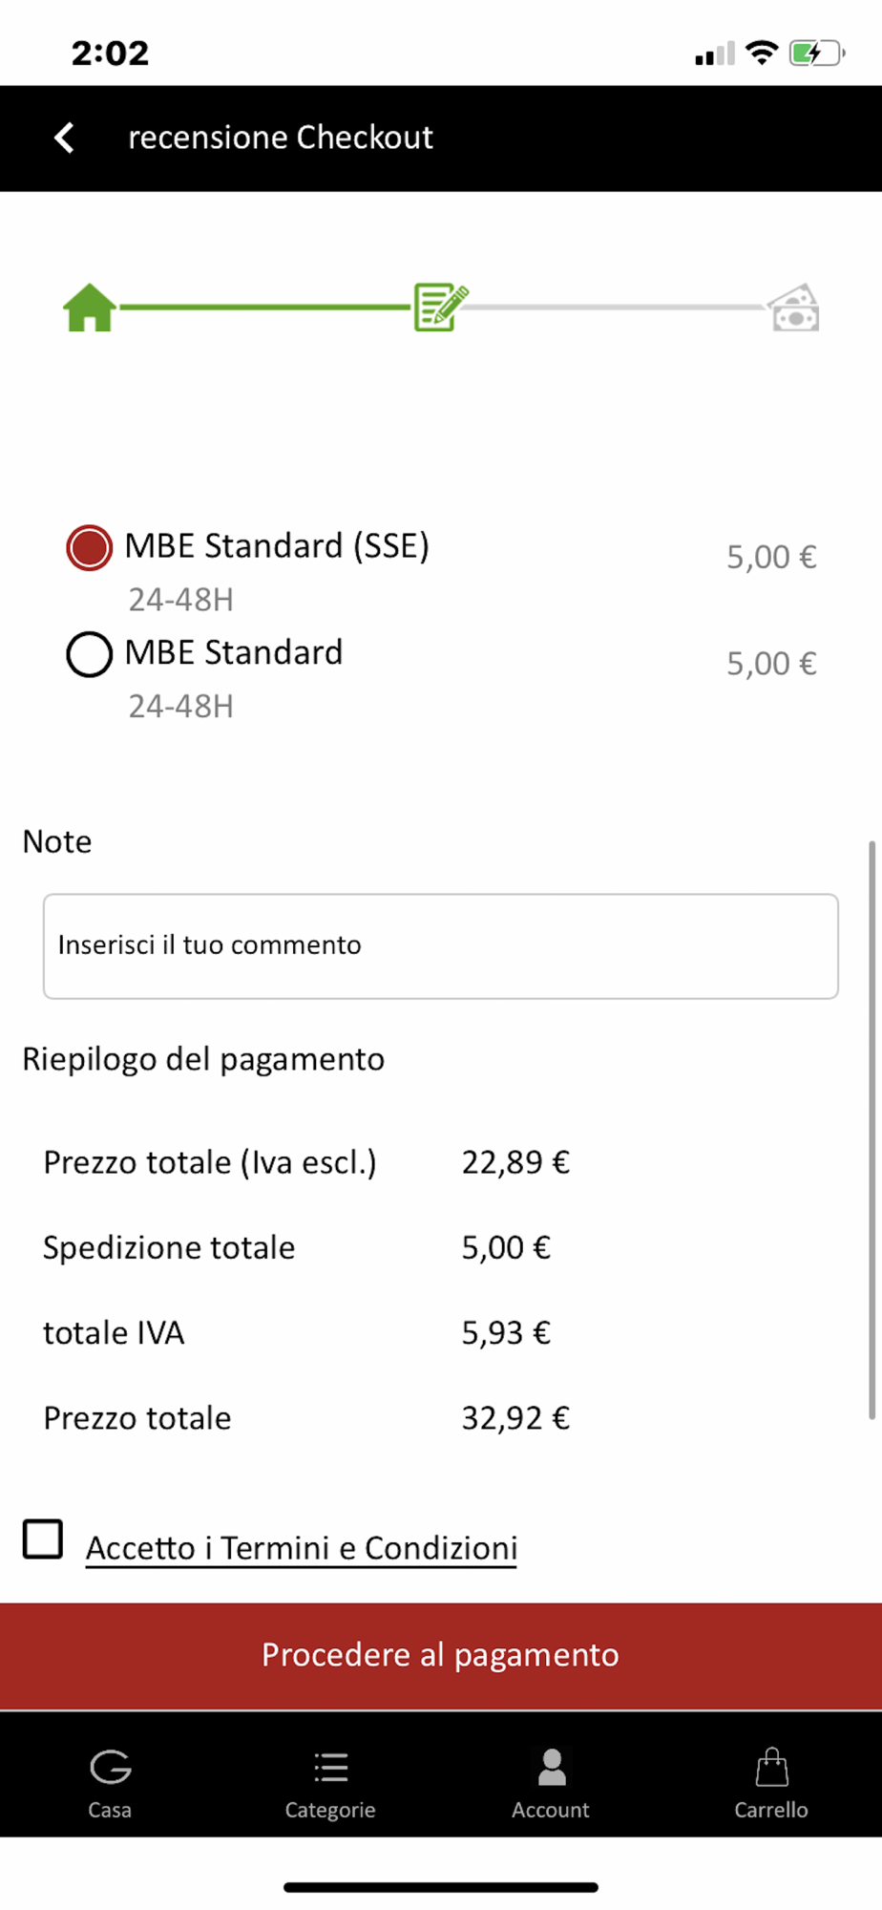Screen dimensions: 882x1910
Task: Tap the Wi-Fi status icon
Action: (762, 52)
